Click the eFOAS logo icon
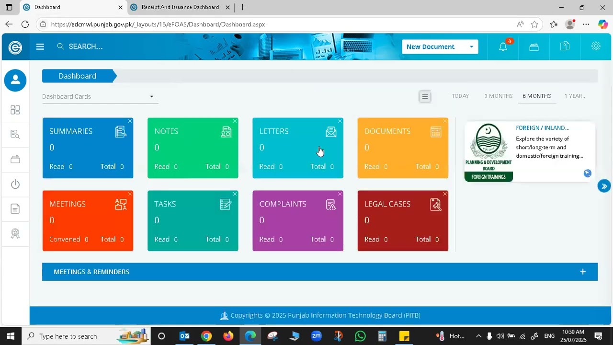Image resolution: width=613 pixels, height=345 pixels. coord(15,47)
